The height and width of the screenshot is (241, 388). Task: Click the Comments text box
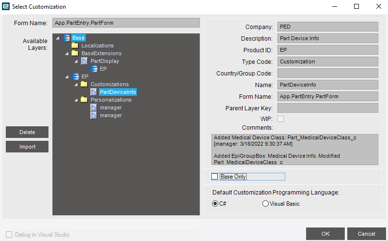click(x=295, y=150)
